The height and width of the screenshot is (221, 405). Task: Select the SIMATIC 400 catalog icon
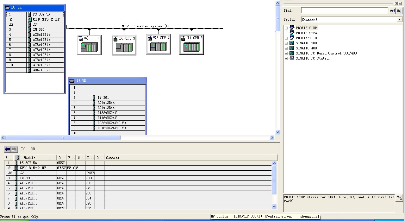point(292,48)
